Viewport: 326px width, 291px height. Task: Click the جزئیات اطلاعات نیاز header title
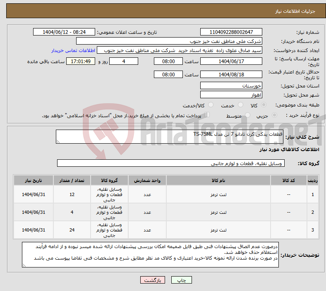coord(295,11)
